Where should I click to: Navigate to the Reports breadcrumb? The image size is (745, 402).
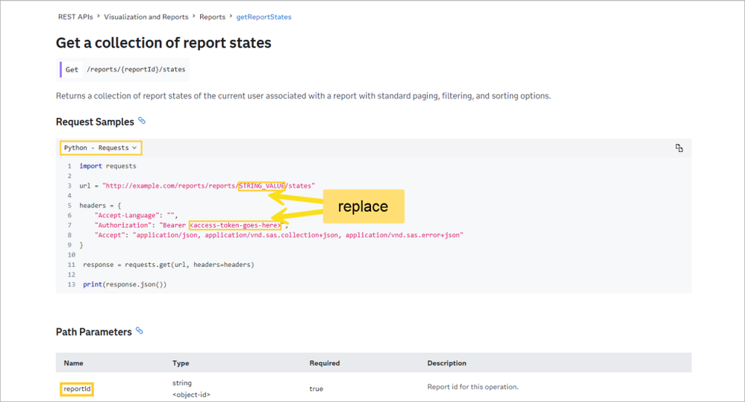(x=213, y=16)
